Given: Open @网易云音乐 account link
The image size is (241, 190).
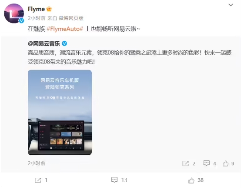Looking at the screenshot, I should pyautogui.click(x=44, y=43).
